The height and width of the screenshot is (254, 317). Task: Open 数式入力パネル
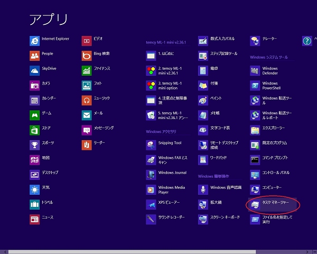click(x=203, y=41)
